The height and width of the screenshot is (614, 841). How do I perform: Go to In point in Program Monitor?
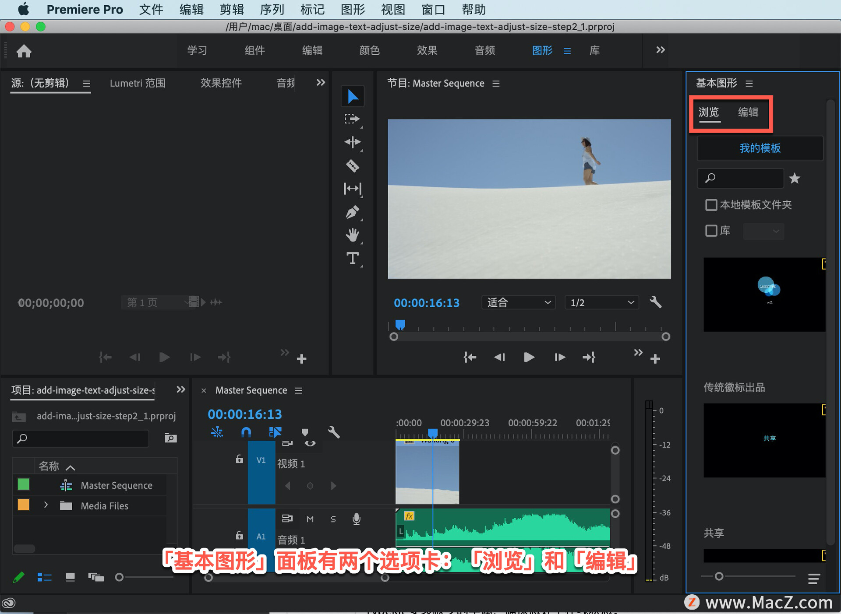[x=470, y=358]
